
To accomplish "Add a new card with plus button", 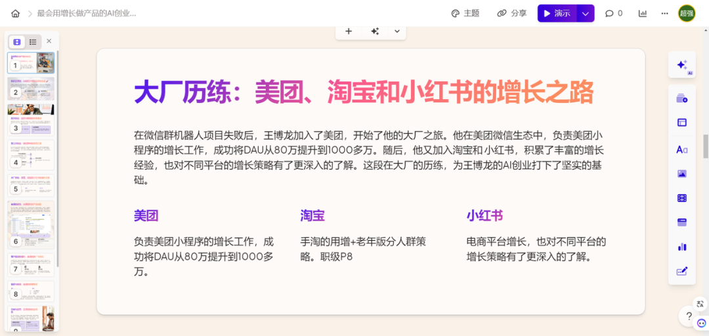I will [x=349, y=31].
